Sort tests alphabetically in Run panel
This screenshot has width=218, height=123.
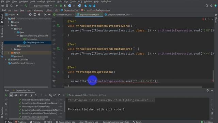pyautogui.click(x=21, y=95)
